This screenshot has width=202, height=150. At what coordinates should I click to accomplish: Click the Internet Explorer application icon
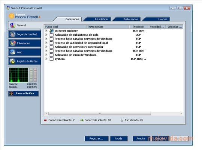point(52,31)
